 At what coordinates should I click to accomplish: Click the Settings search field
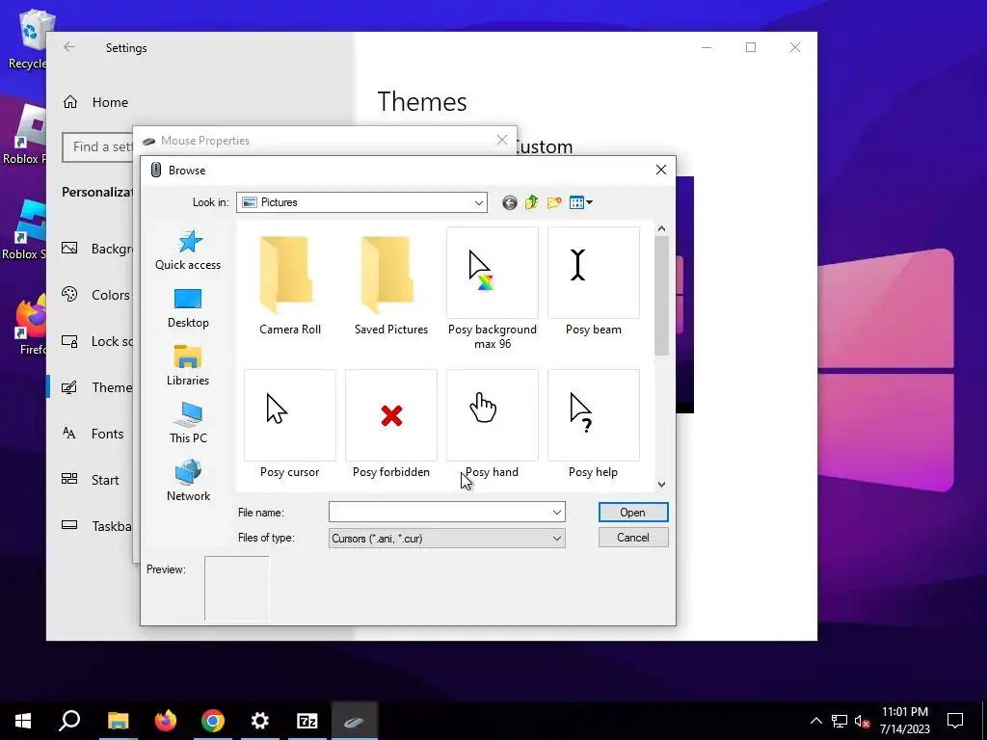[x=98, y=146]
